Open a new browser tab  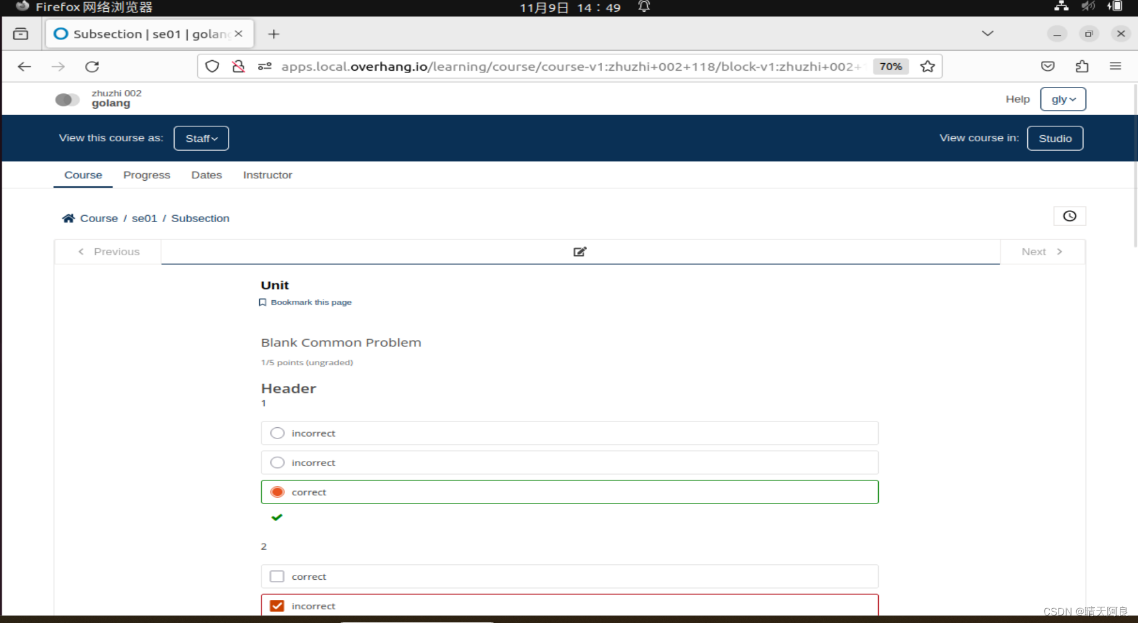tap(274, 34)
